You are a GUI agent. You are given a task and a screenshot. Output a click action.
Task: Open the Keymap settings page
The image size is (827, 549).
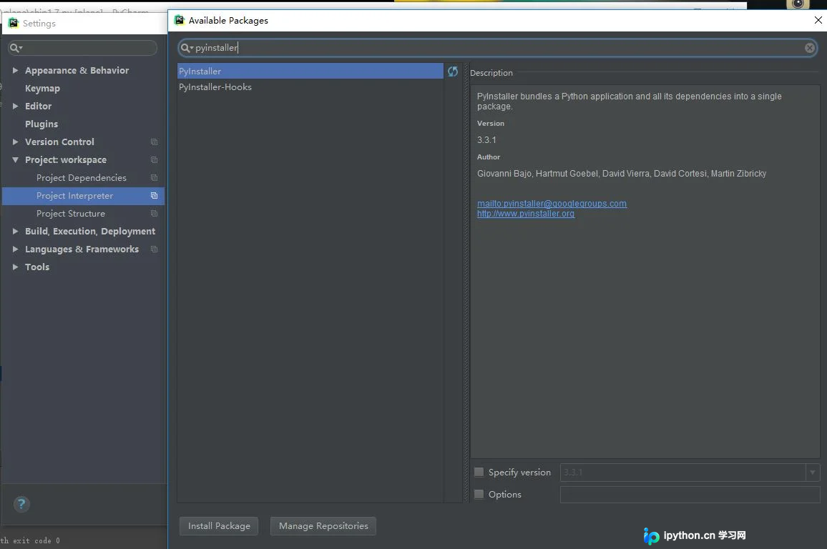click(x=42, y=89)
